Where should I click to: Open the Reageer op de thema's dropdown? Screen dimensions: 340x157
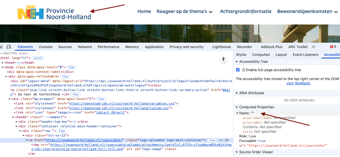[x=185, y=12]
